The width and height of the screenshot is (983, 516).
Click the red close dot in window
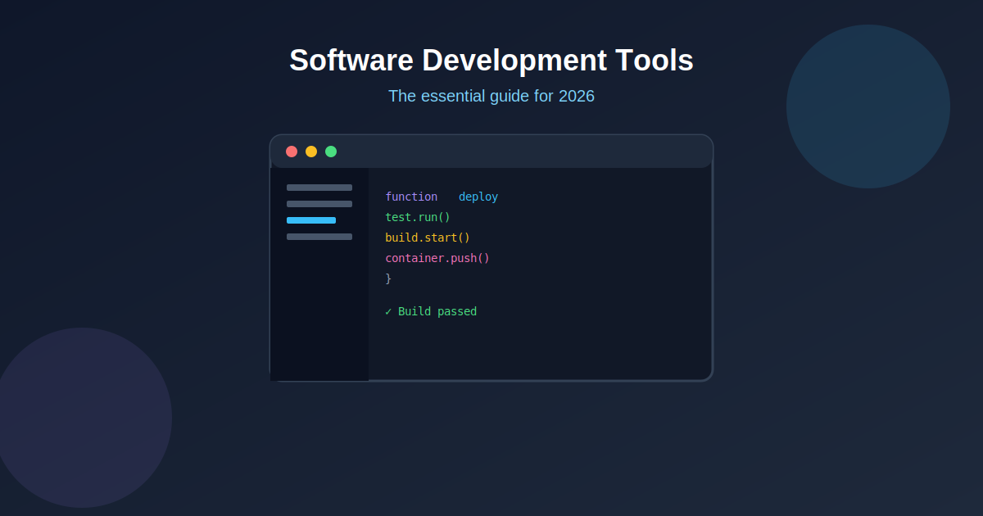click(292, 152)
